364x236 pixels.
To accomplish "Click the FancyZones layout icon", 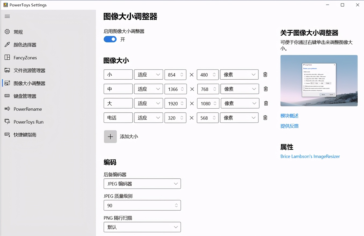I will tap(7, 57).
